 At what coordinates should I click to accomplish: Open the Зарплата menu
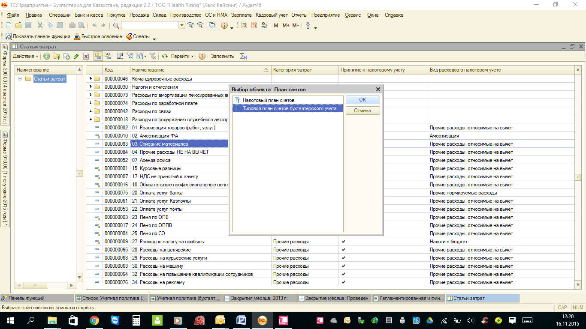[242, 15]
